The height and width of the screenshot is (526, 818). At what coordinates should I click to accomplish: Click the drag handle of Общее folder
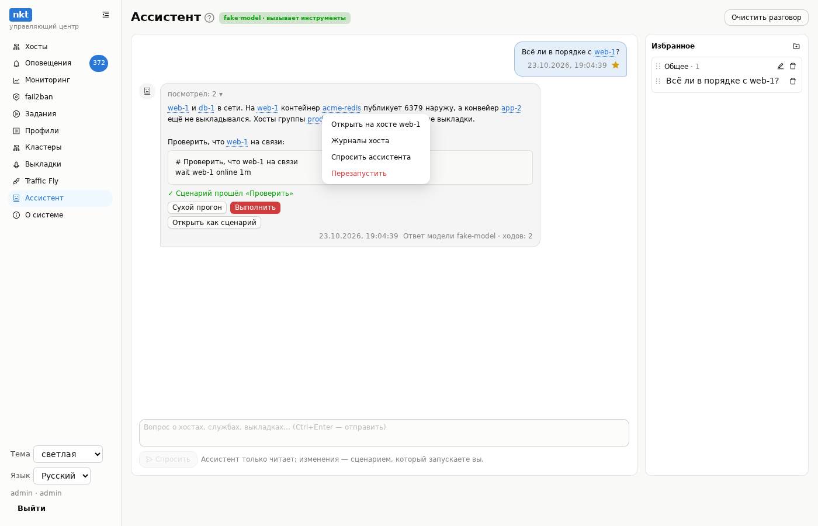(658, 67)
